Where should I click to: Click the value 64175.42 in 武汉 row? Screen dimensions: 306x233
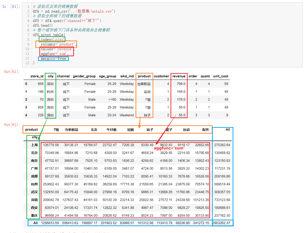tap(71, 192)
